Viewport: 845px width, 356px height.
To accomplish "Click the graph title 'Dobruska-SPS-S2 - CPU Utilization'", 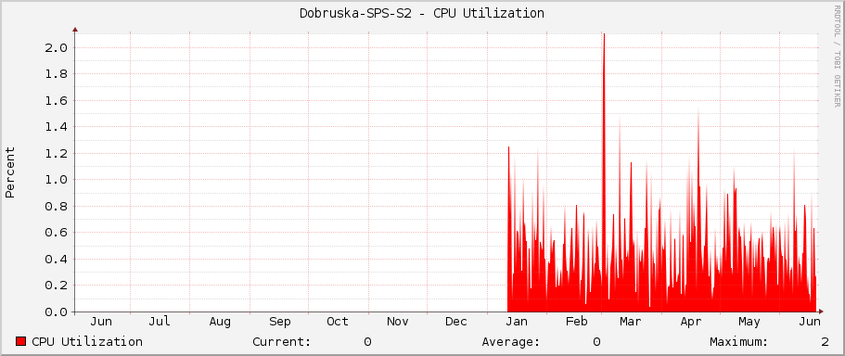I will coord(422,13).
